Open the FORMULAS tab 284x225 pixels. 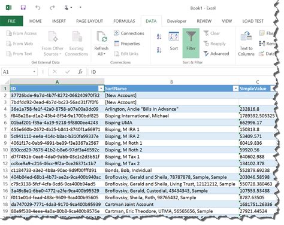(x=124, y=21)
